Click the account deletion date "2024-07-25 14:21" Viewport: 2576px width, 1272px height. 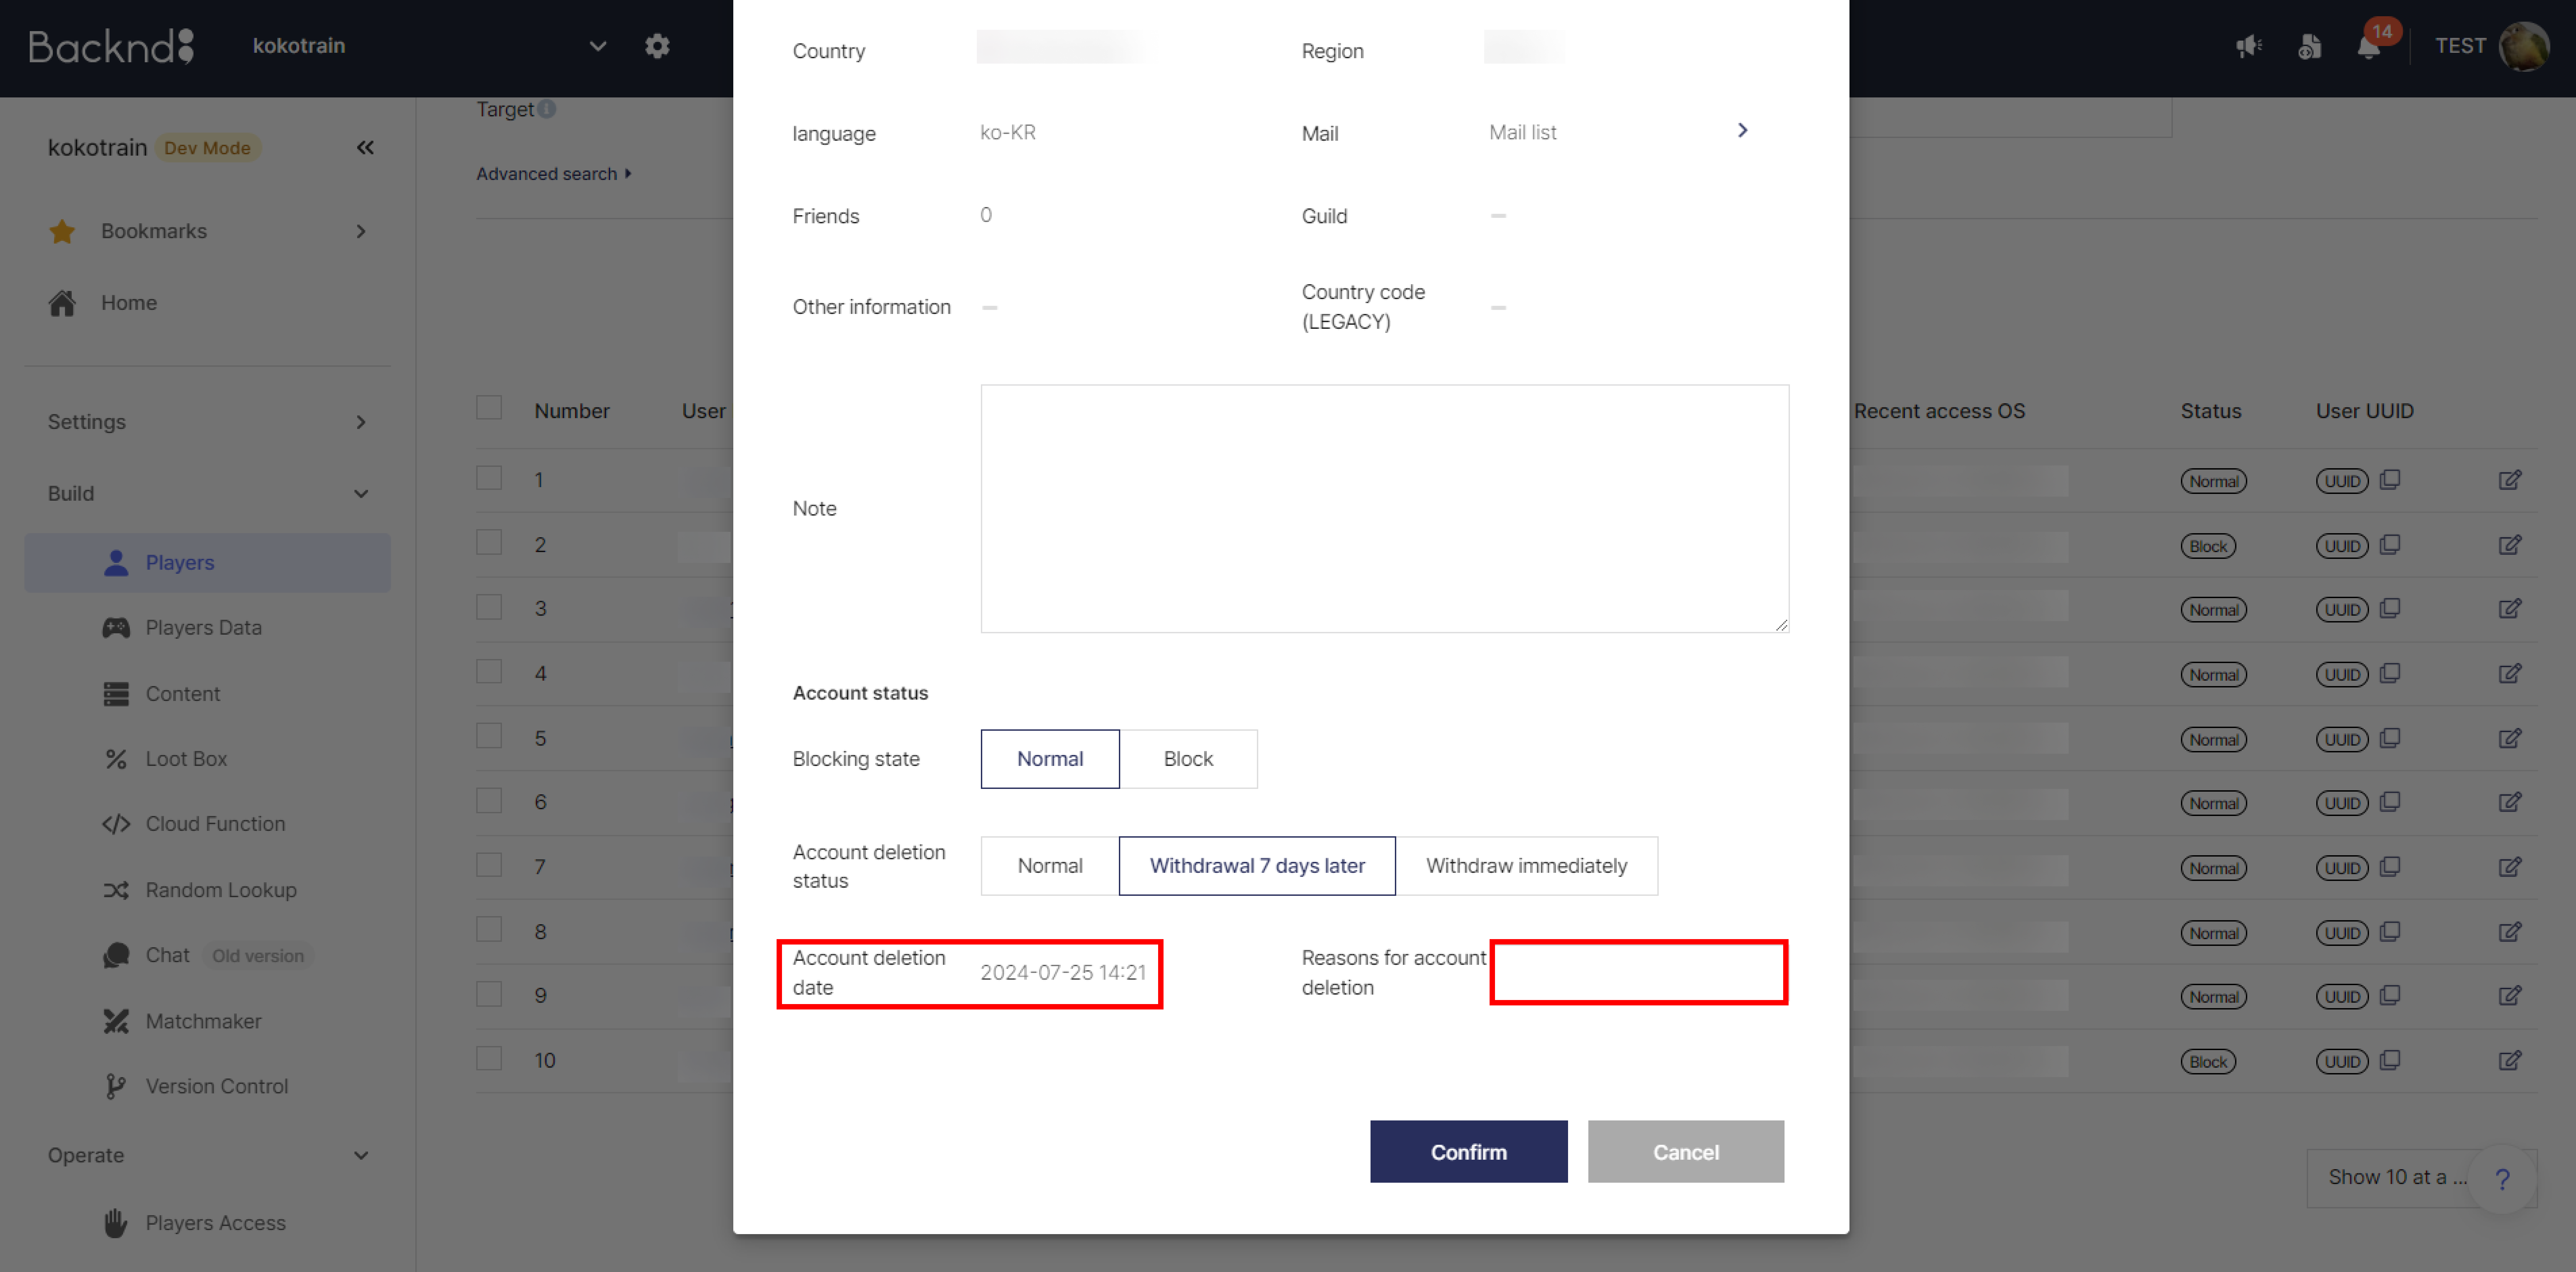pyautogui.click(x=1063, y=973)
